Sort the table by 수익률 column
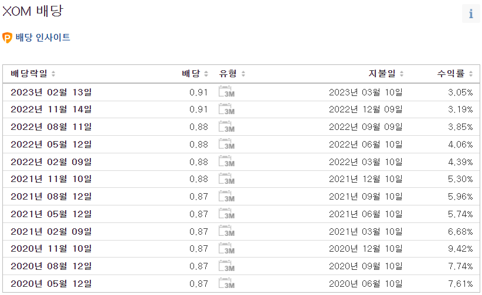Viewport: 482px width, 295px height. pyautogui.click(x=455, y=74)
